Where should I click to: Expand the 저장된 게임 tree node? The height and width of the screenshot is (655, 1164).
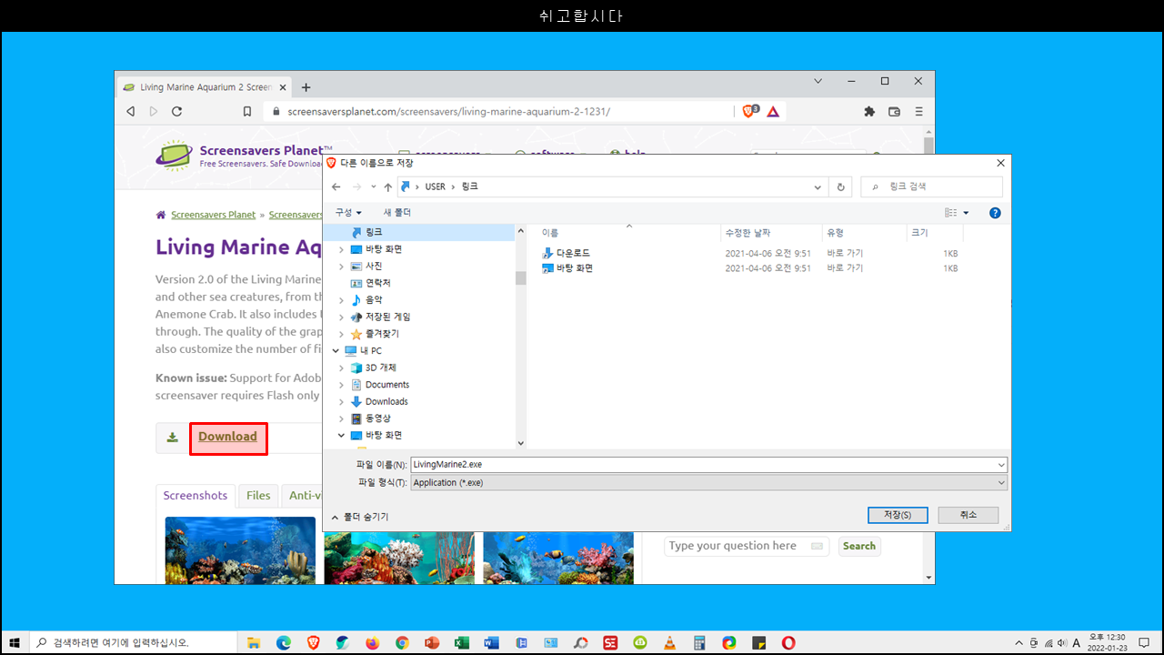click(342, 317)
